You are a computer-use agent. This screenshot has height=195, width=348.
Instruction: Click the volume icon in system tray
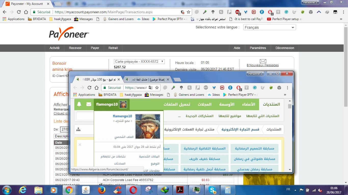tap(320, 190)
